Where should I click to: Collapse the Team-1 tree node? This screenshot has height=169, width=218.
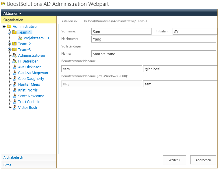click(x=9, y=32)
